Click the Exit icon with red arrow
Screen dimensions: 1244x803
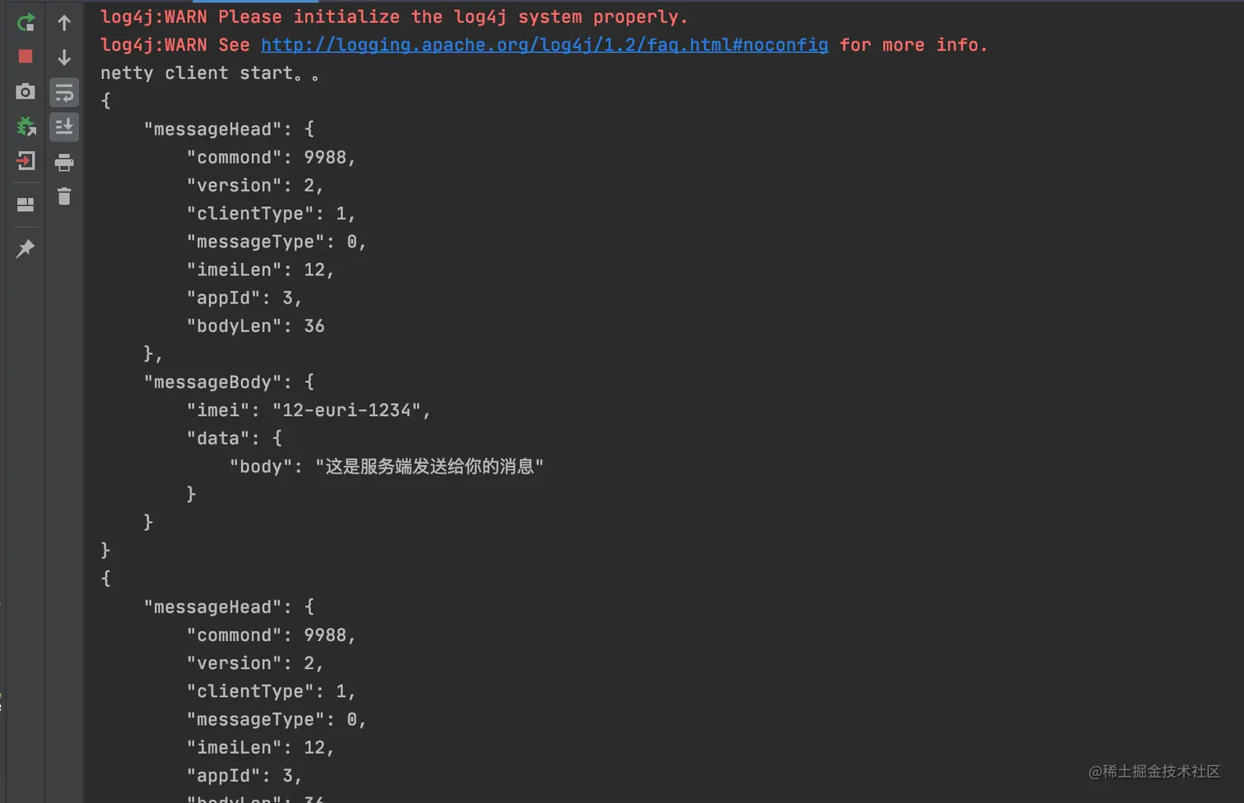(x=26, y=161)
